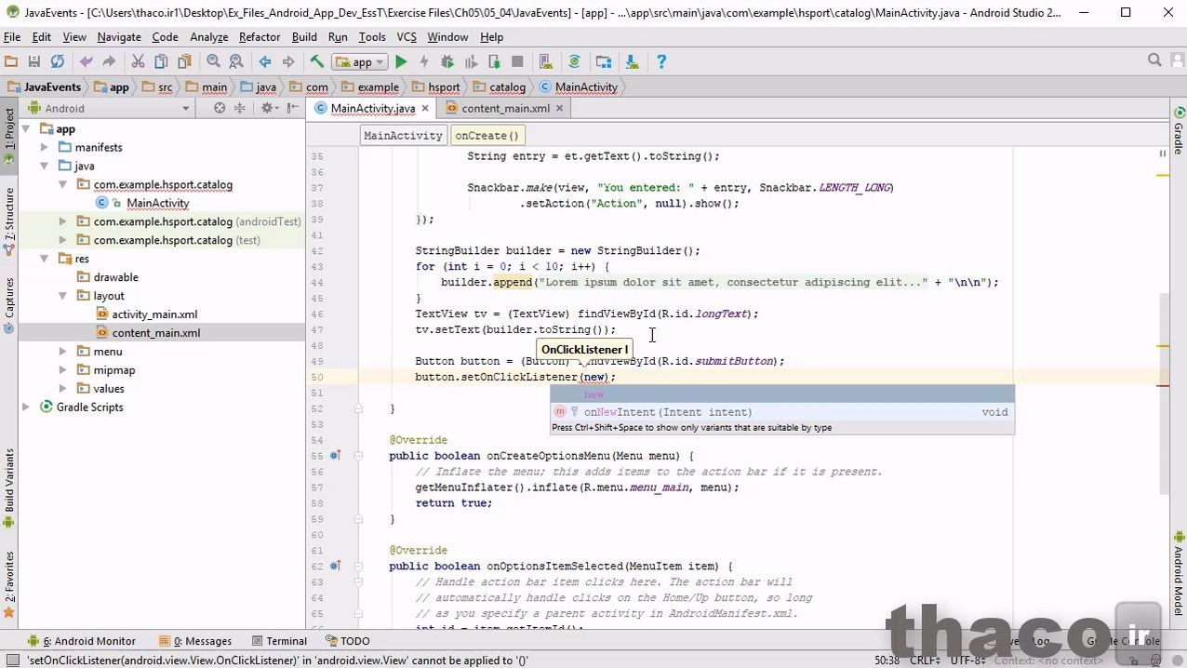This screenshot has height=668, width=1187.
Task: Open Project panel gear settings
Action: coord(270,108)
